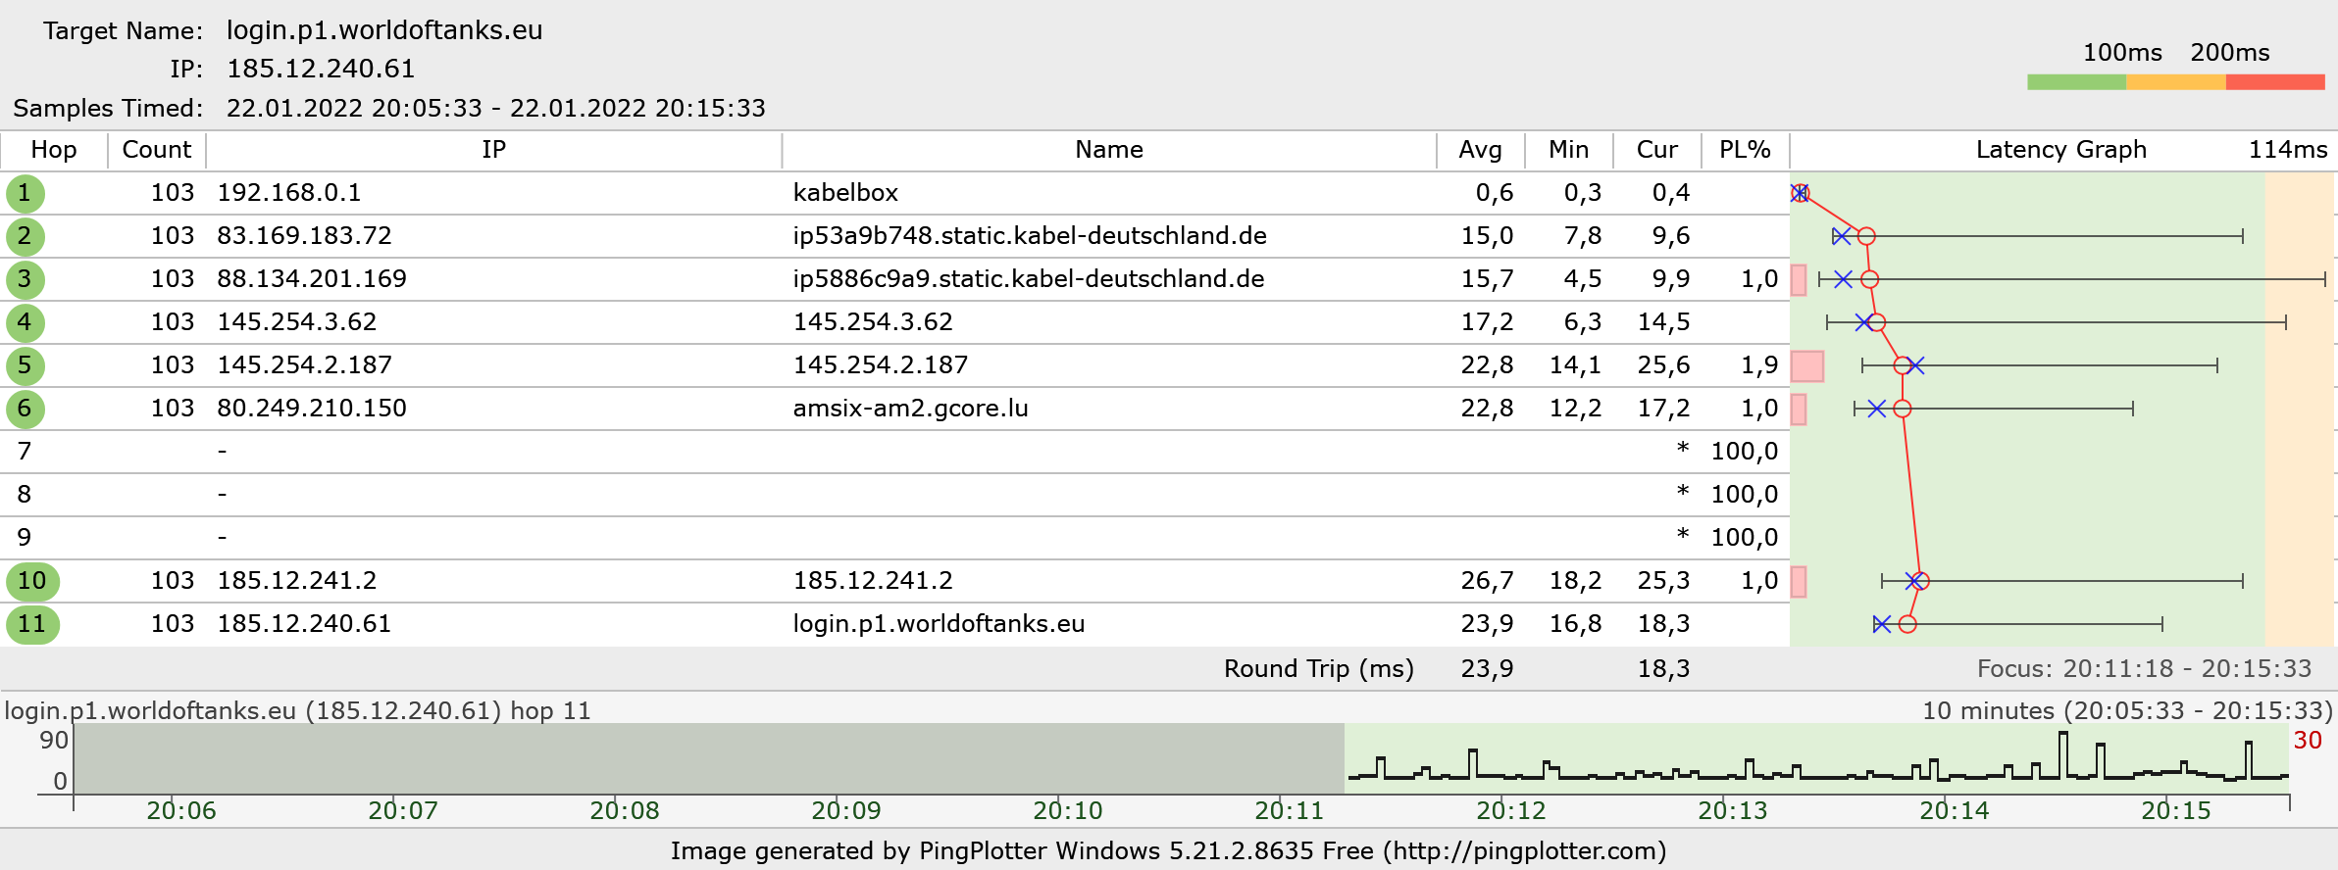Screen dimensions: 2338x870
Task: Click 145.254.2.187 in the Name column
Action: click(x=881, y=365)
